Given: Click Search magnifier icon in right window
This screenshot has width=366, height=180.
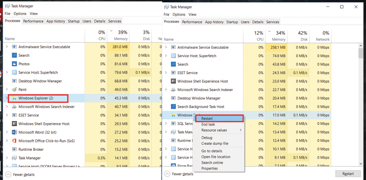Looking at the screenshot, I should [173, 64].
